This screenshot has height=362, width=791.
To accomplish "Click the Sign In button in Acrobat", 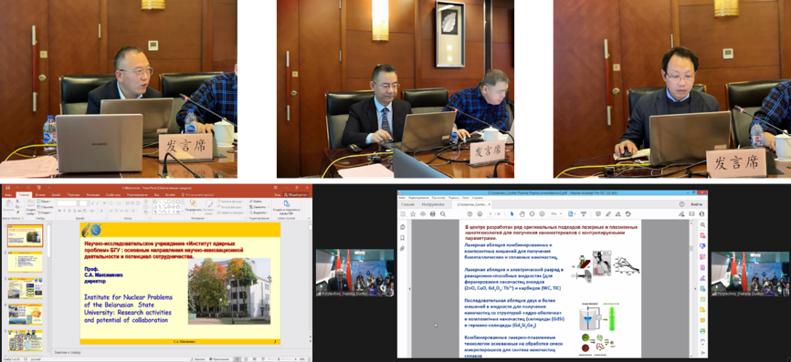I will click(697, 204).
